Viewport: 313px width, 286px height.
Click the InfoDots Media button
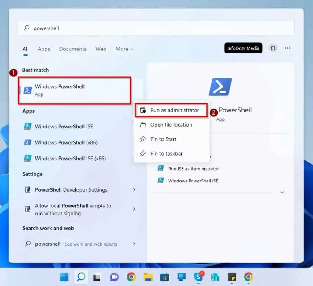coord(243,48)
